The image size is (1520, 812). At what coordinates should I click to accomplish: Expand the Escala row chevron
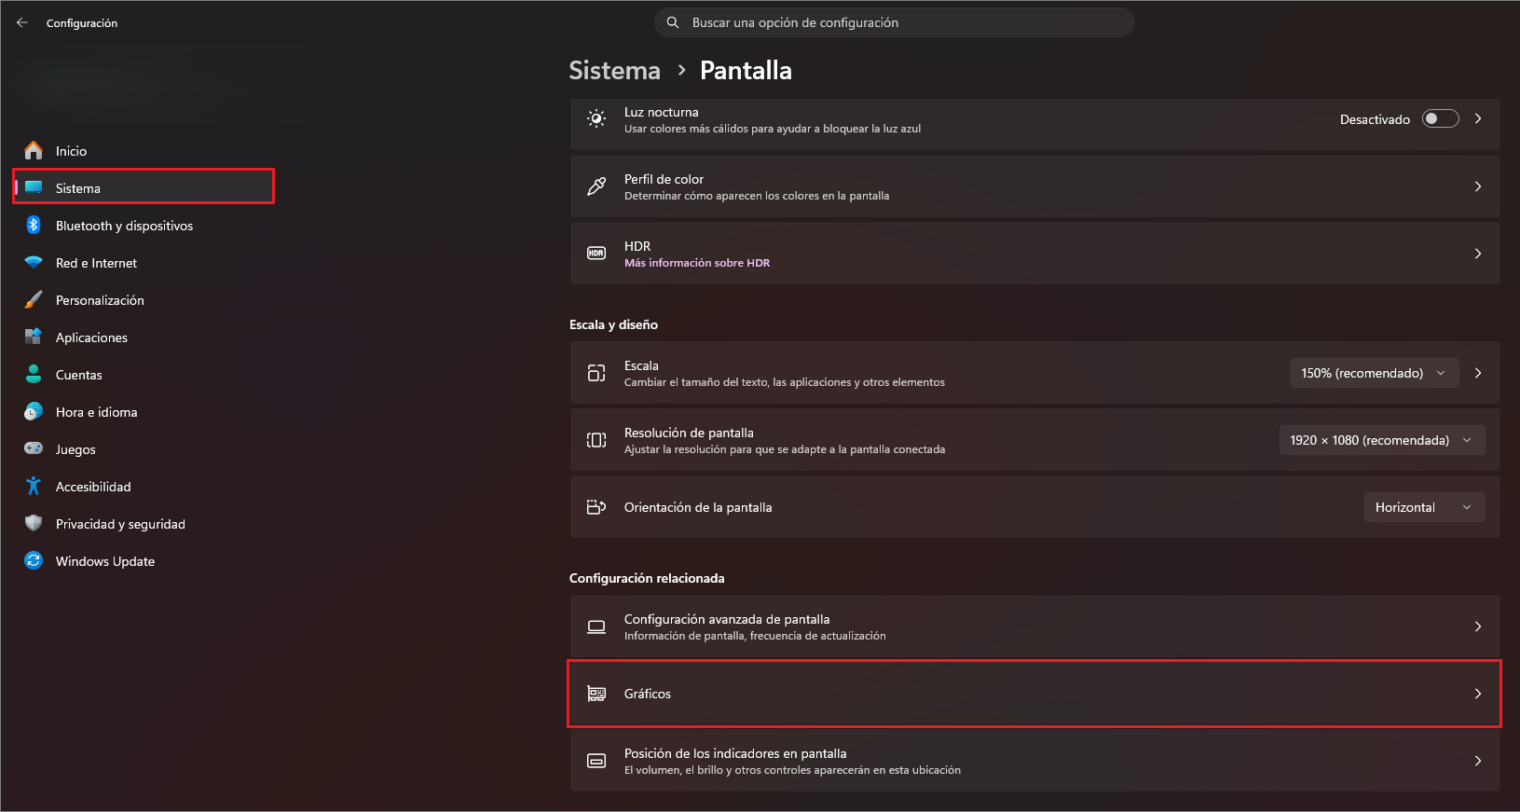pyautogui.click(x=1478, y=373)
